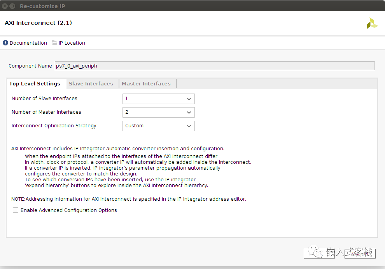Click the Xilinx logo in the header

click(372, 23)
